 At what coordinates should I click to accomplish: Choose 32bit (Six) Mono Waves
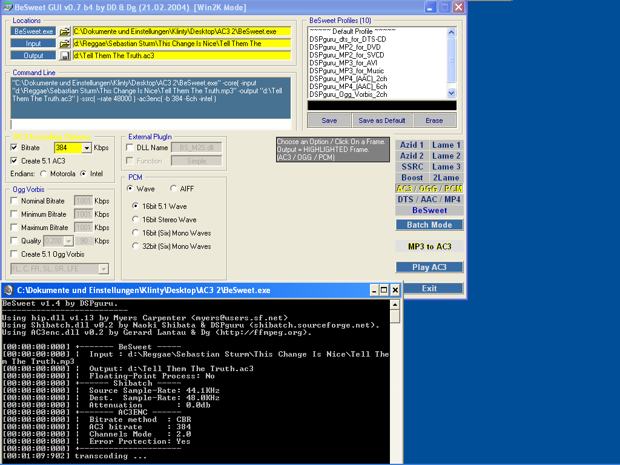[x=136, y=246]
